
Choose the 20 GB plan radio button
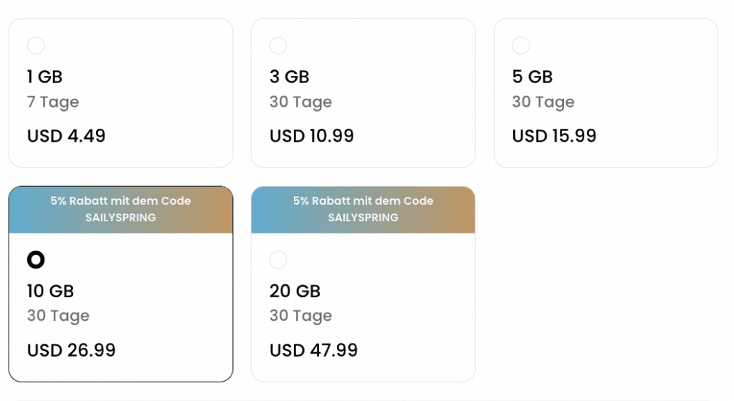[x=278, y=259]
